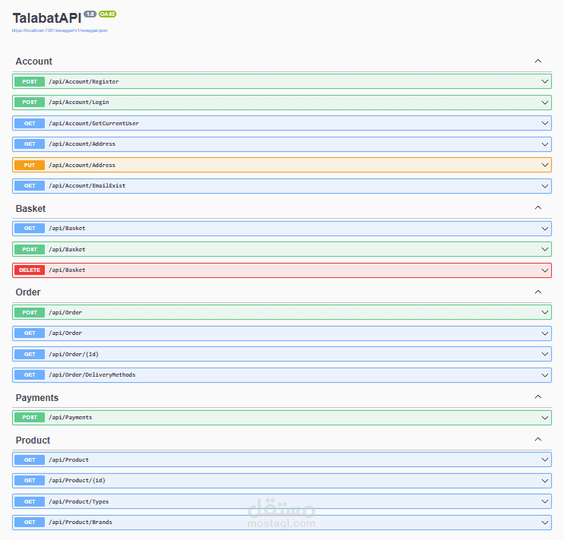Click the Order section heading
The width and height of the screenshot is (564, 540).
[28, 292]
